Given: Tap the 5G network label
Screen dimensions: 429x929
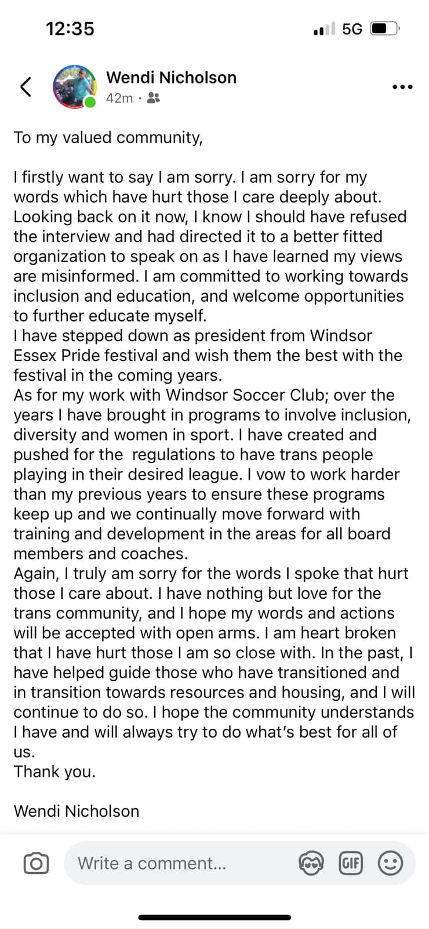Looking at the screenshot, I should click(352, 28).
